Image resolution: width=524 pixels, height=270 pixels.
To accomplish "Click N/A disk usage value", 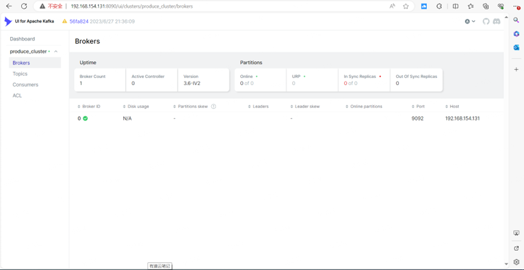I will pos(128,118).
